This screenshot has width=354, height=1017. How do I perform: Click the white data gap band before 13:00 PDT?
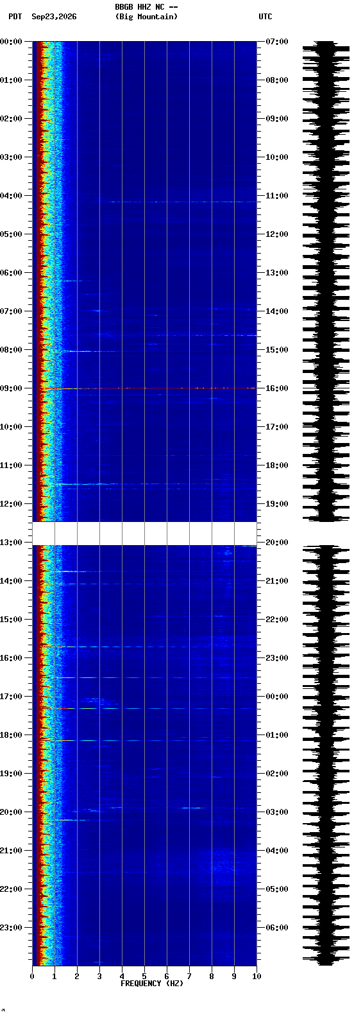coord(144,534)
